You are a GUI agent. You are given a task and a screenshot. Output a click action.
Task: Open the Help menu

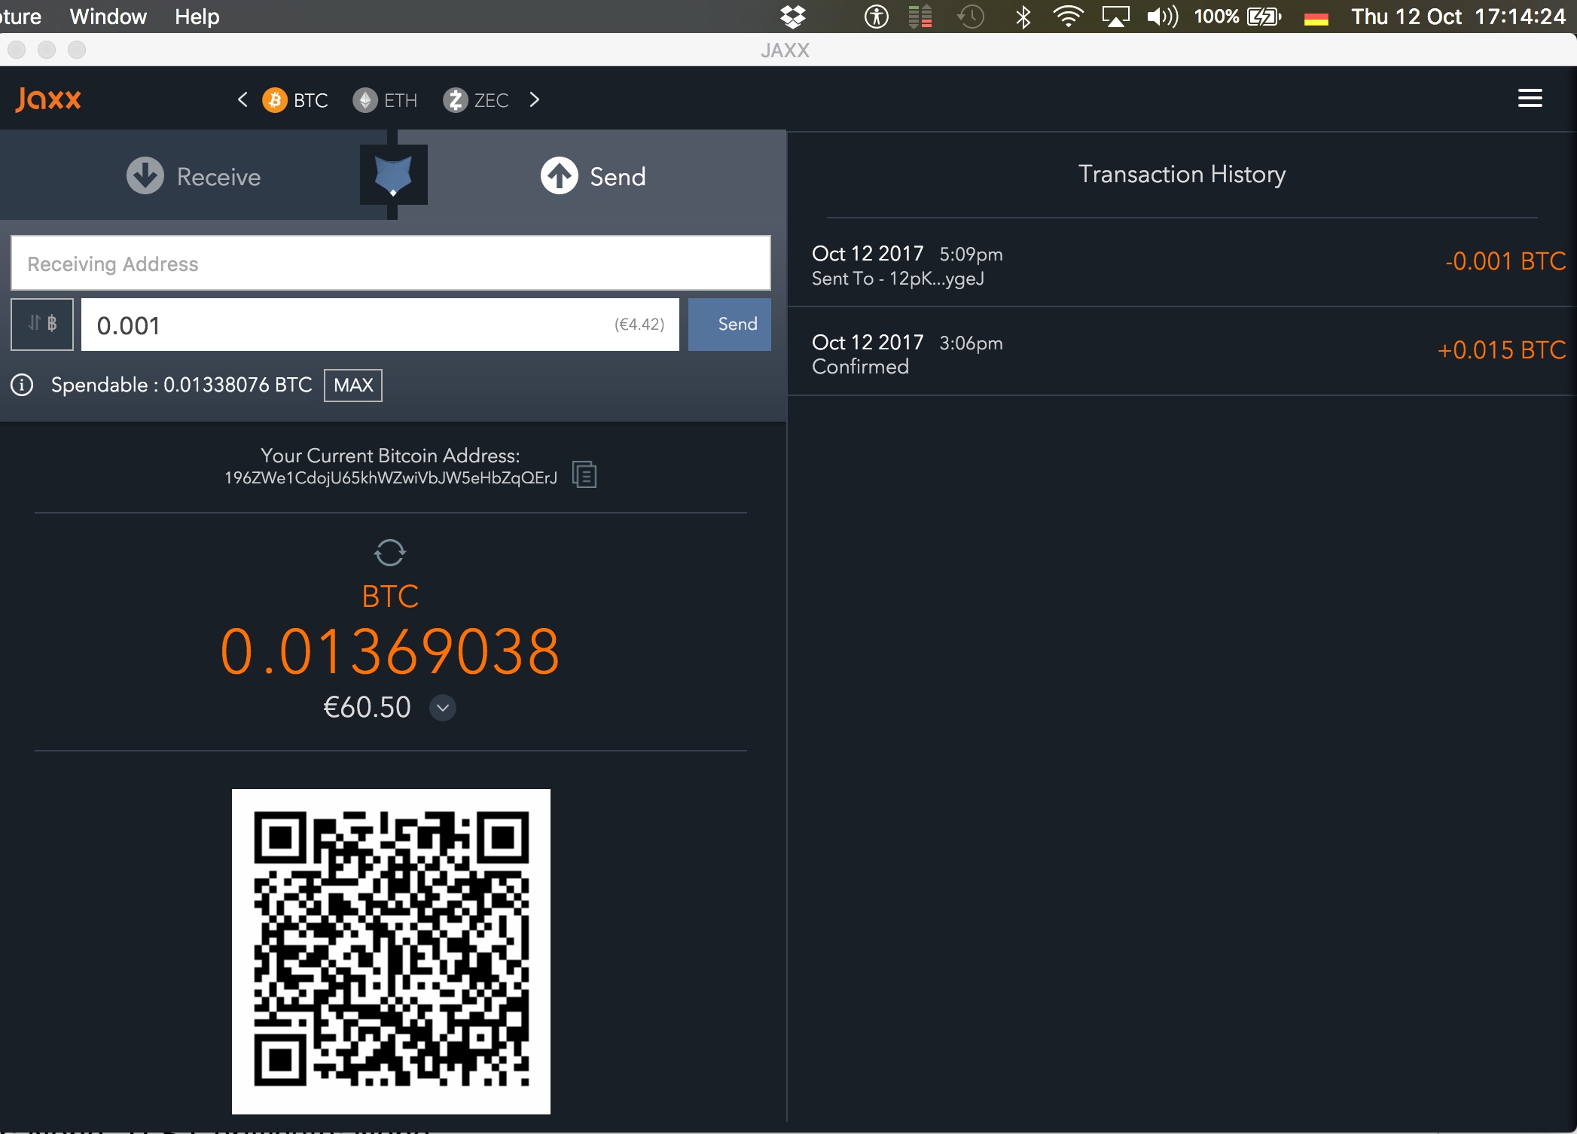197,17
